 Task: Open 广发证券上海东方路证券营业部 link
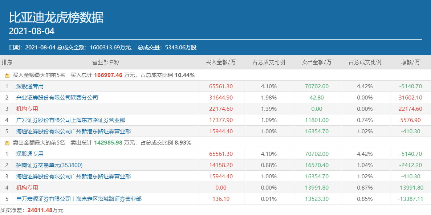tap(71, 120)
